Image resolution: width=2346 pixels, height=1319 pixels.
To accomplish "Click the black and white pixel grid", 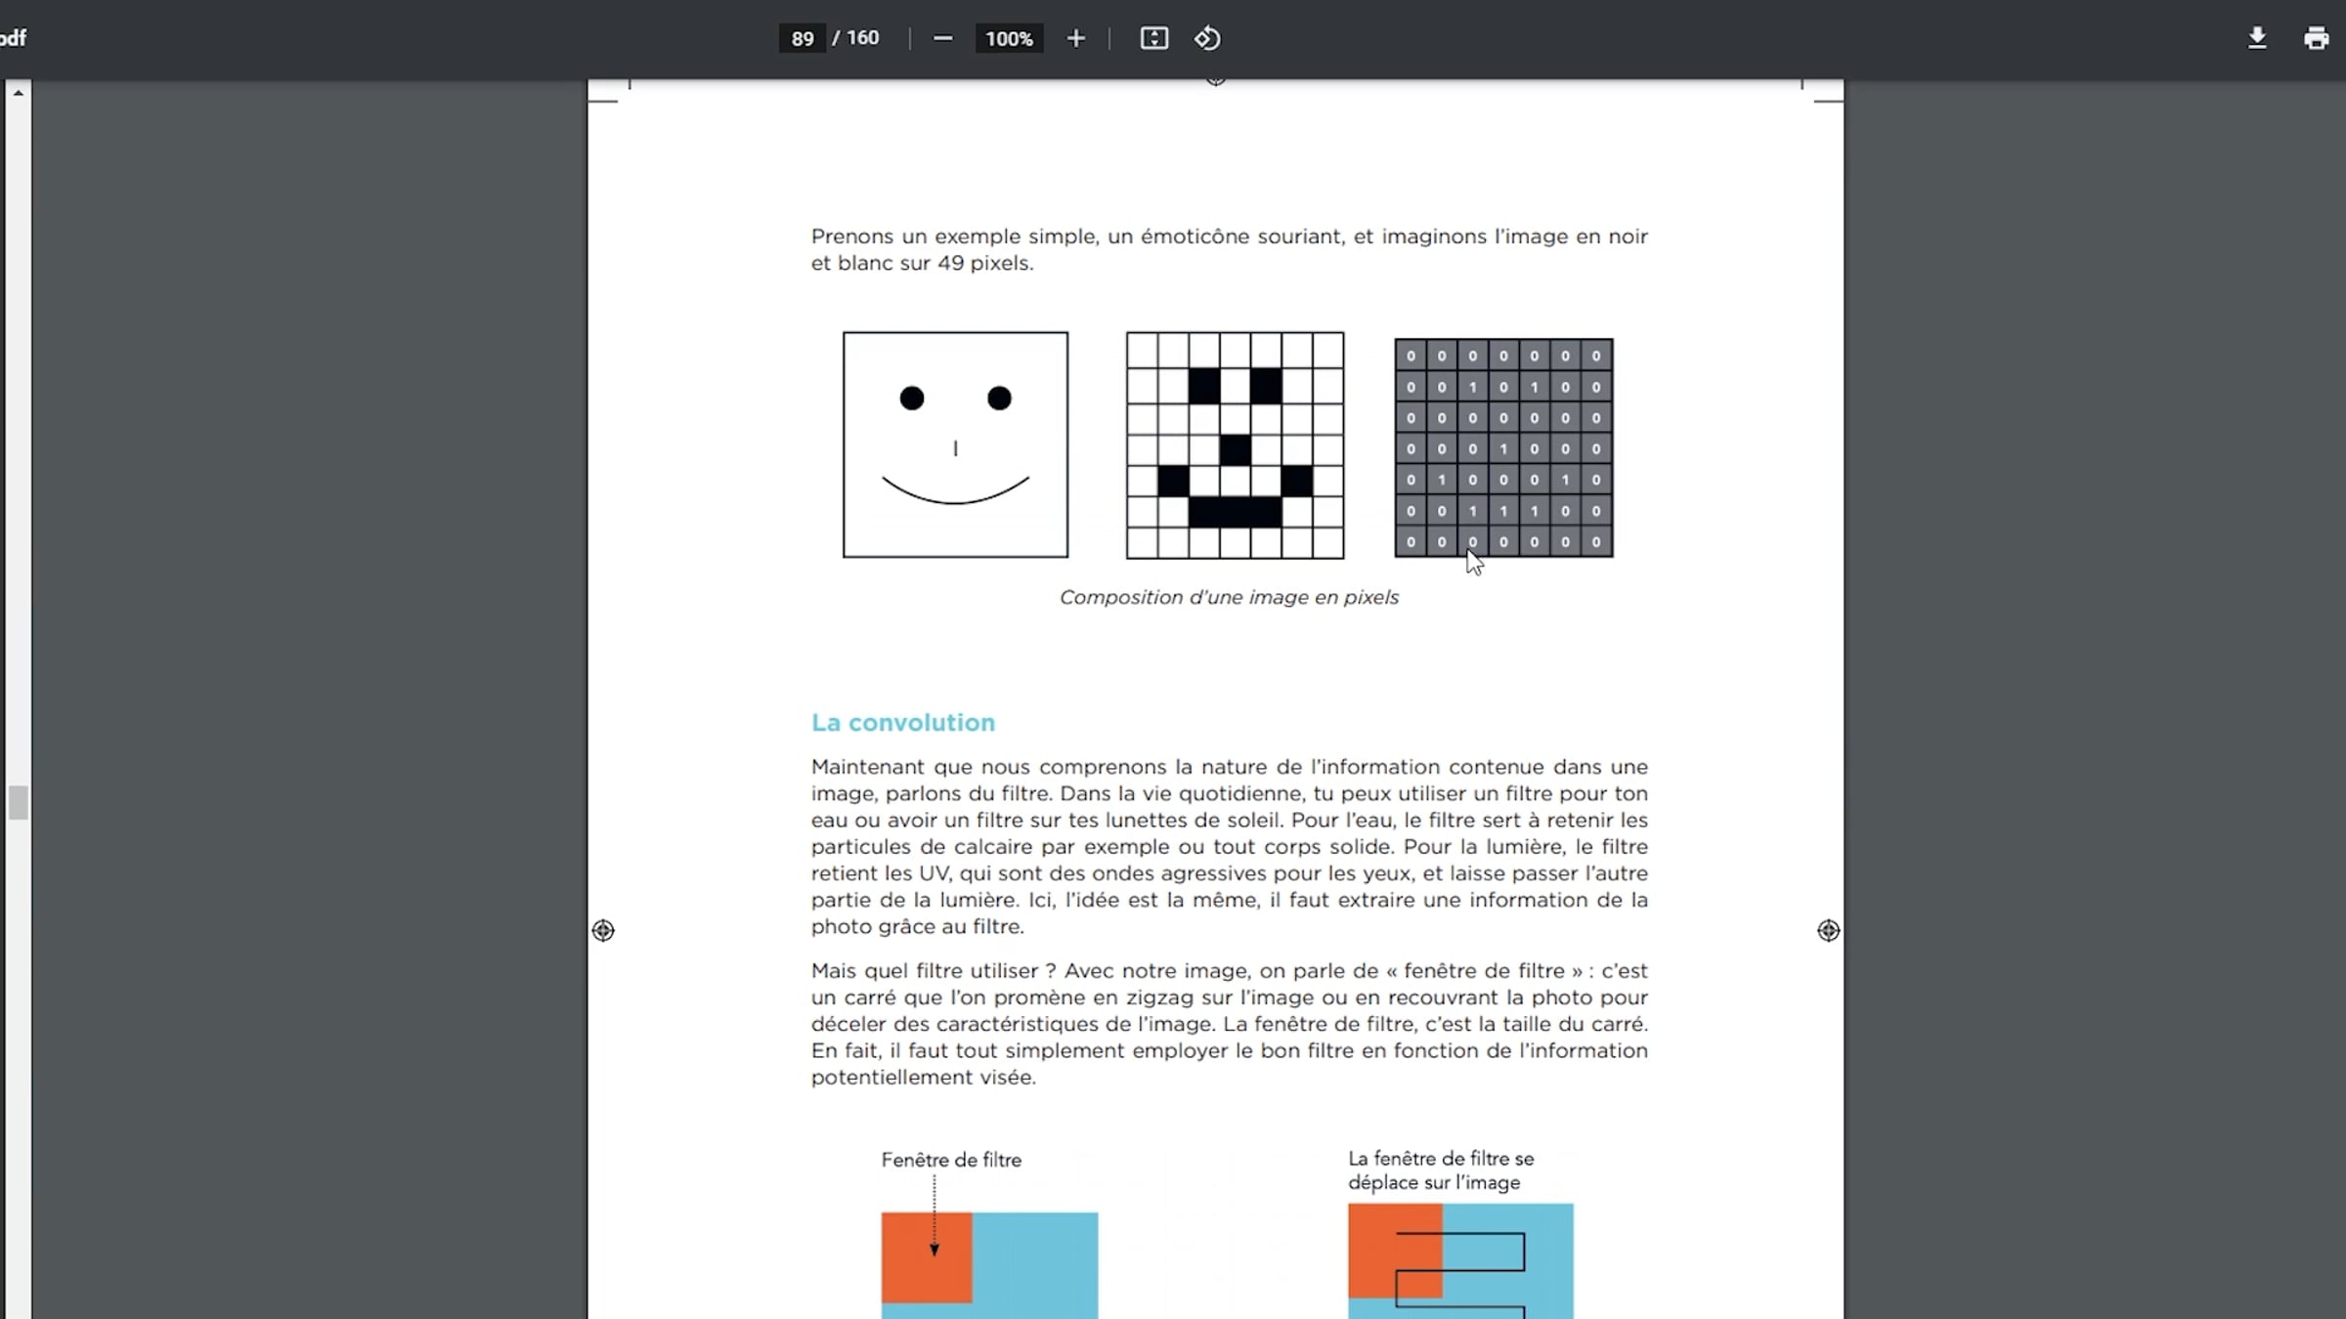I will coord(1235,445).
